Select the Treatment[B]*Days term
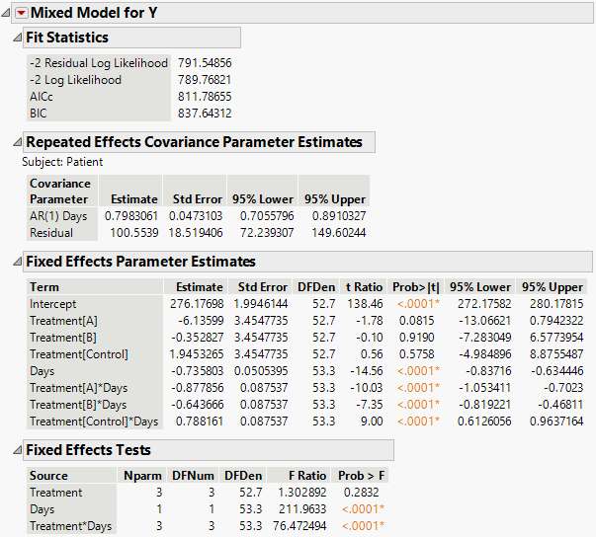 (78, 405)
